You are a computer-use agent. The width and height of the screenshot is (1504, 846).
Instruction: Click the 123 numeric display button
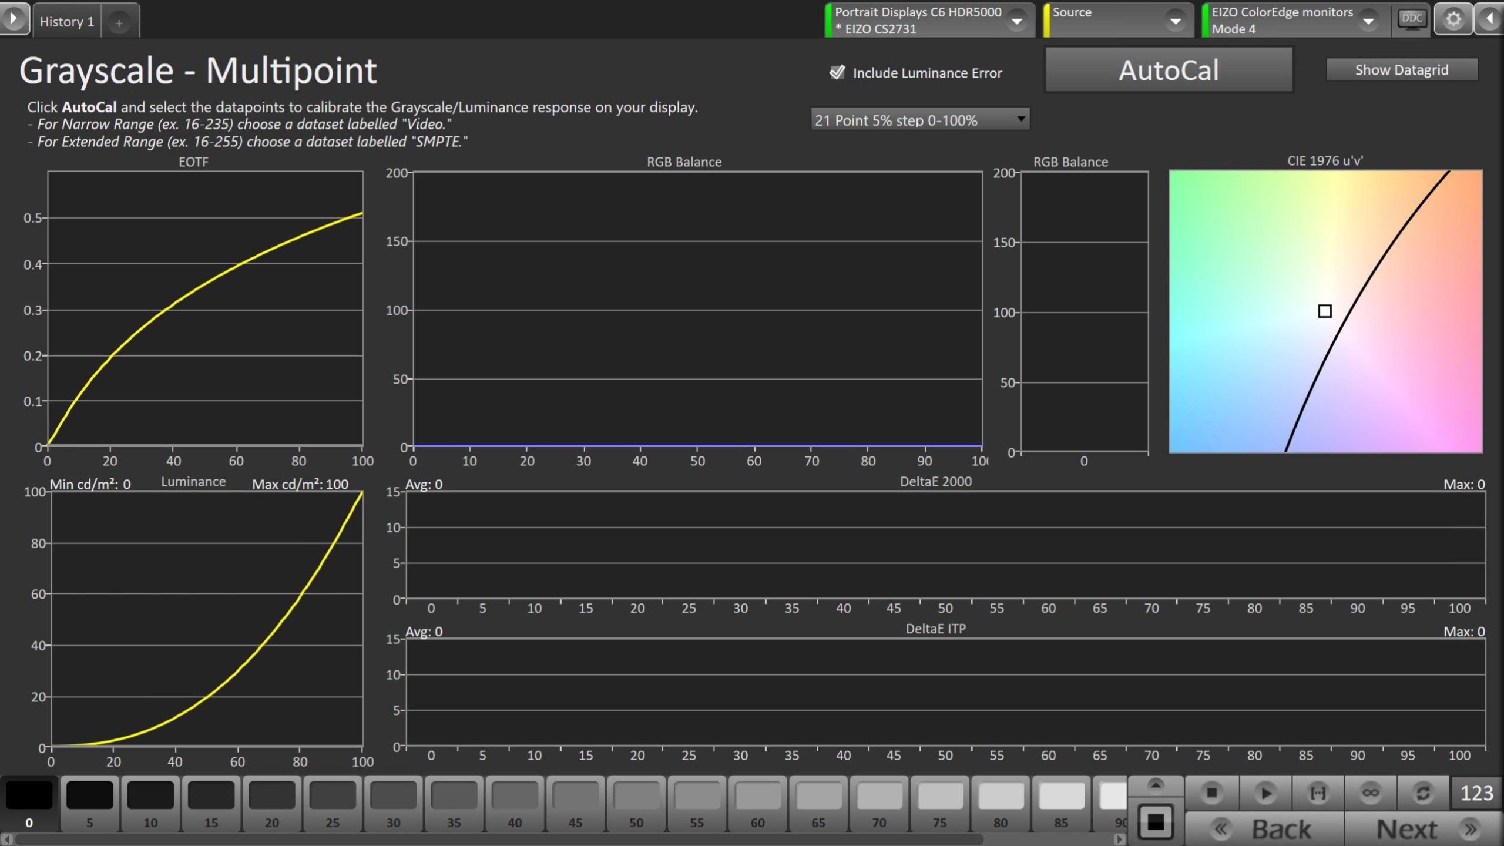(x=1476, y=793)
